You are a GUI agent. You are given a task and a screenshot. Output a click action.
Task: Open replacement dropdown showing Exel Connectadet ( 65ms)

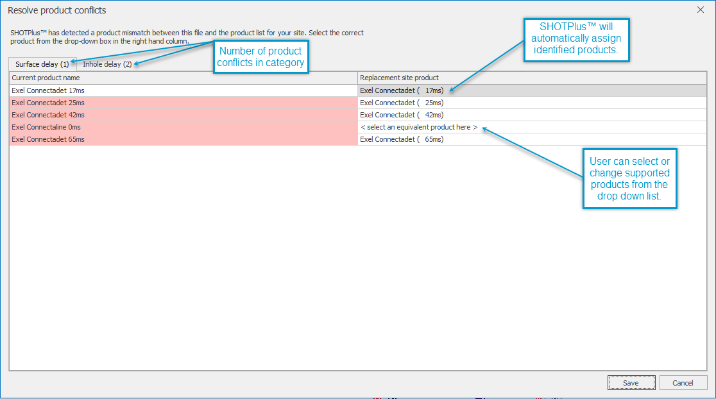click(x=531, y=139)
